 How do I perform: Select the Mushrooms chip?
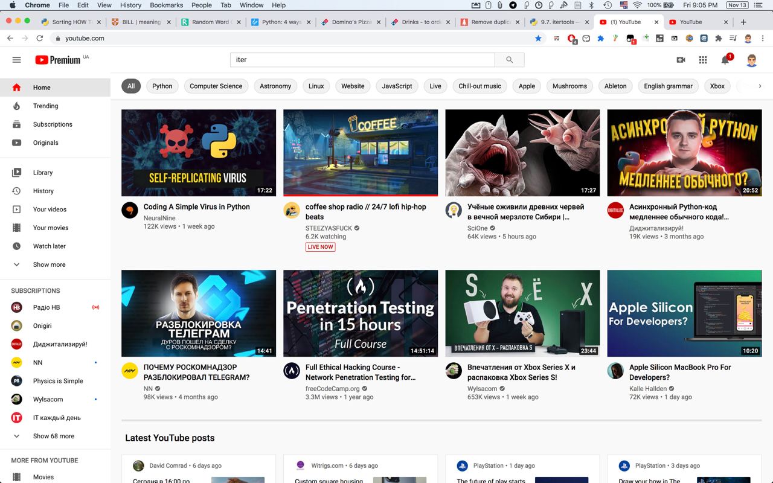[x=569, y=86]
